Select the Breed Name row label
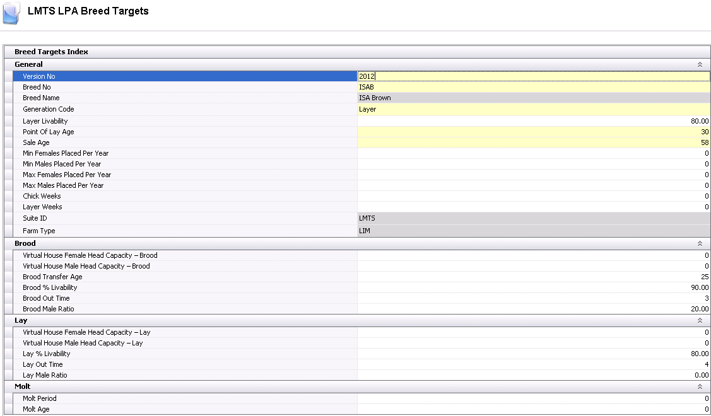 pyautogui.click(x=41, y=98)
